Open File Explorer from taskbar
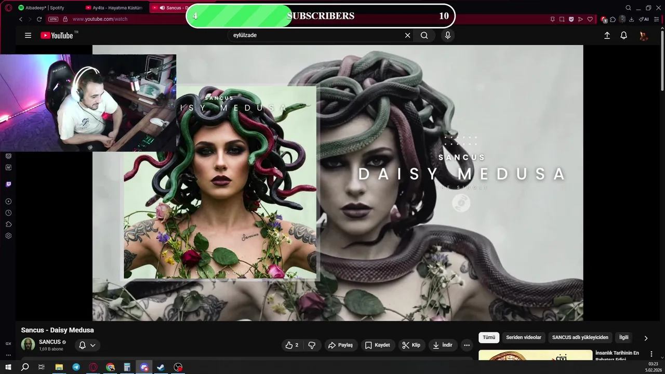The height and width of the screenshot is (374, 665). click(x=59, y=367)
